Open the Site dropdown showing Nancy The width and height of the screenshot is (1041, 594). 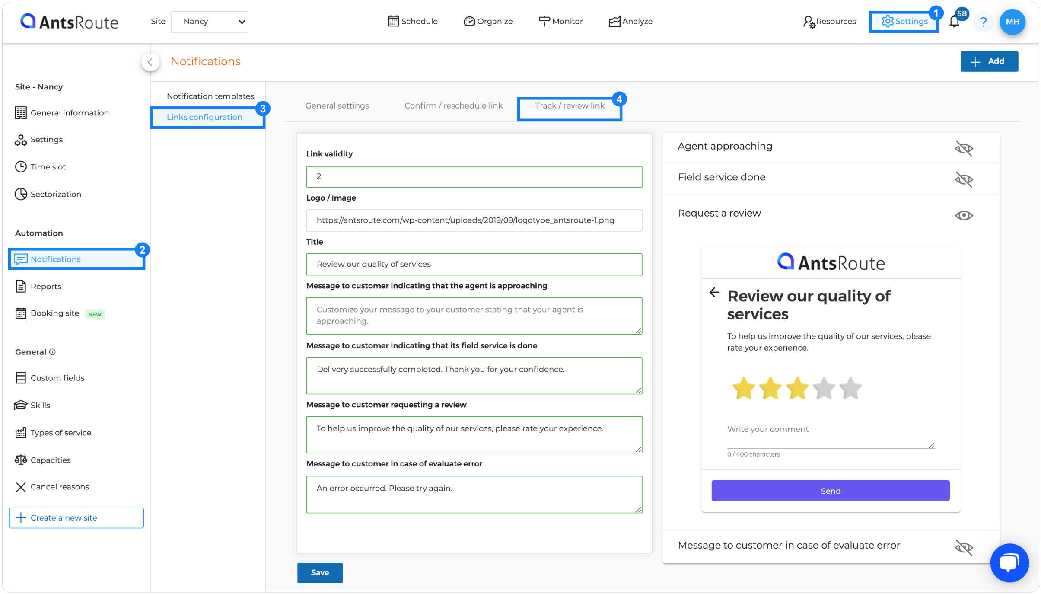tap(210, 22)
